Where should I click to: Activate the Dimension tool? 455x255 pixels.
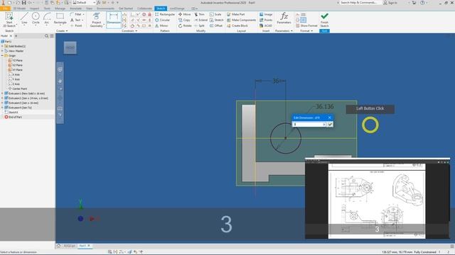pyautogui.click(x=114, y=20)
